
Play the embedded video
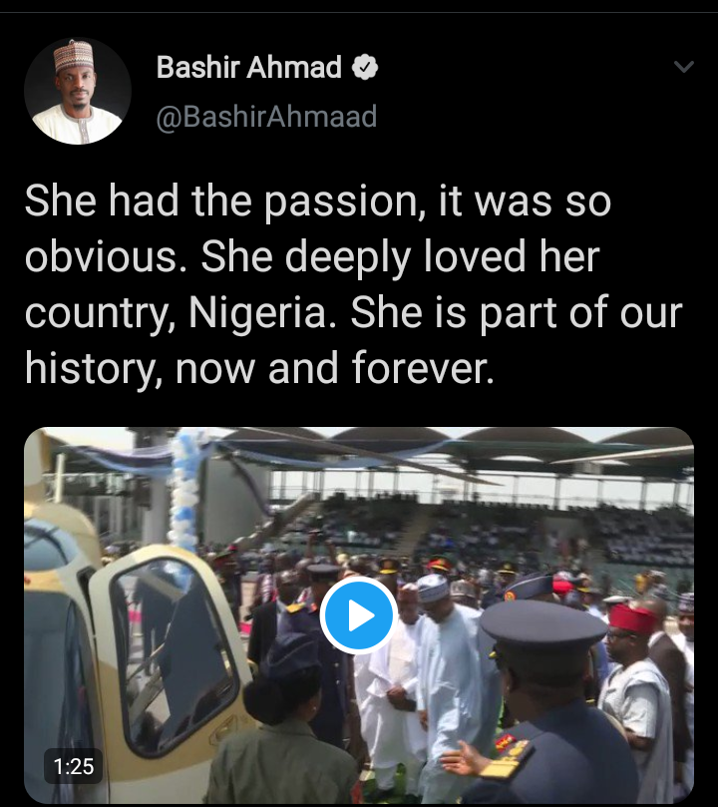tap(359, 615)
